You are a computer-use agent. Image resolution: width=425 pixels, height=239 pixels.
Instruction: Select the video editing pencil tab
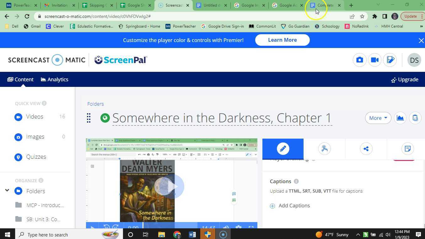(x=282, y=149)
